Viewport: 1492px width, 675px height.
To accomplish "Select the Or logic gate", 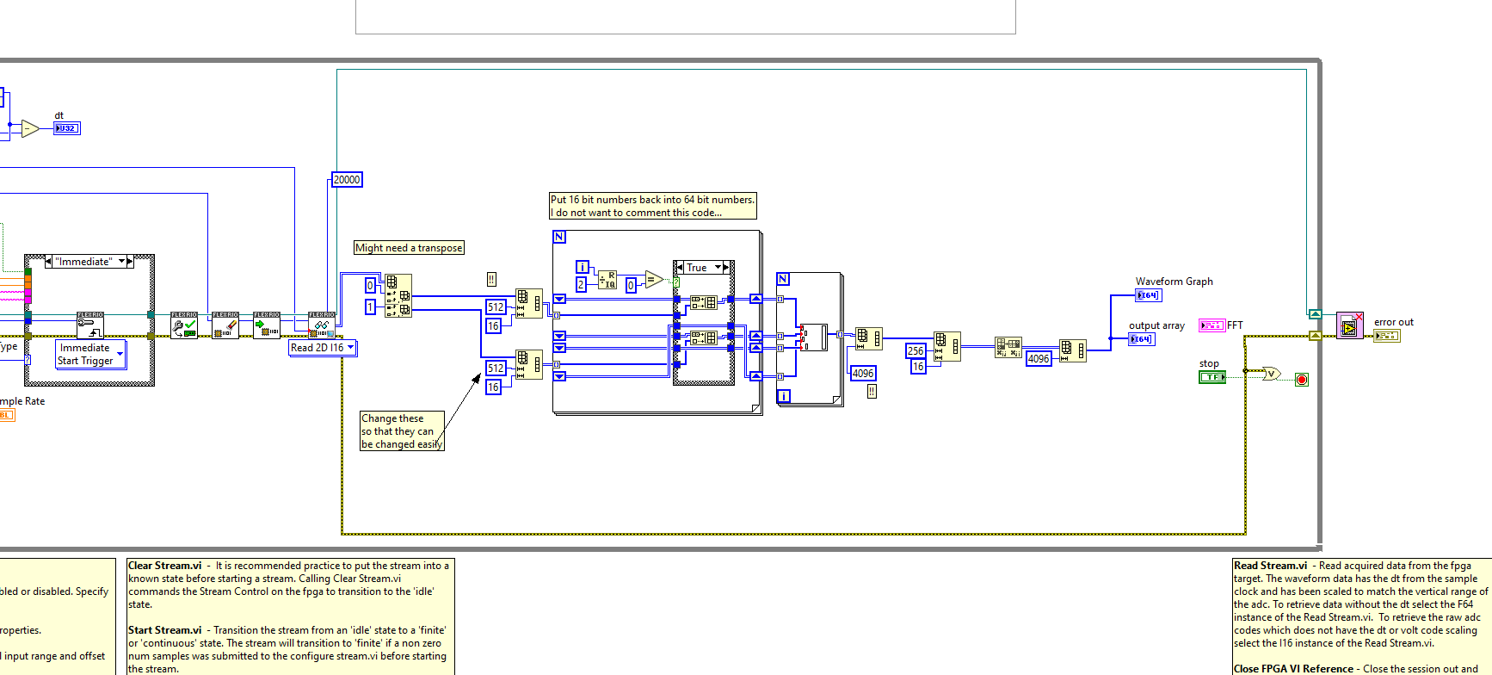I will click(x=1271, y=374).
